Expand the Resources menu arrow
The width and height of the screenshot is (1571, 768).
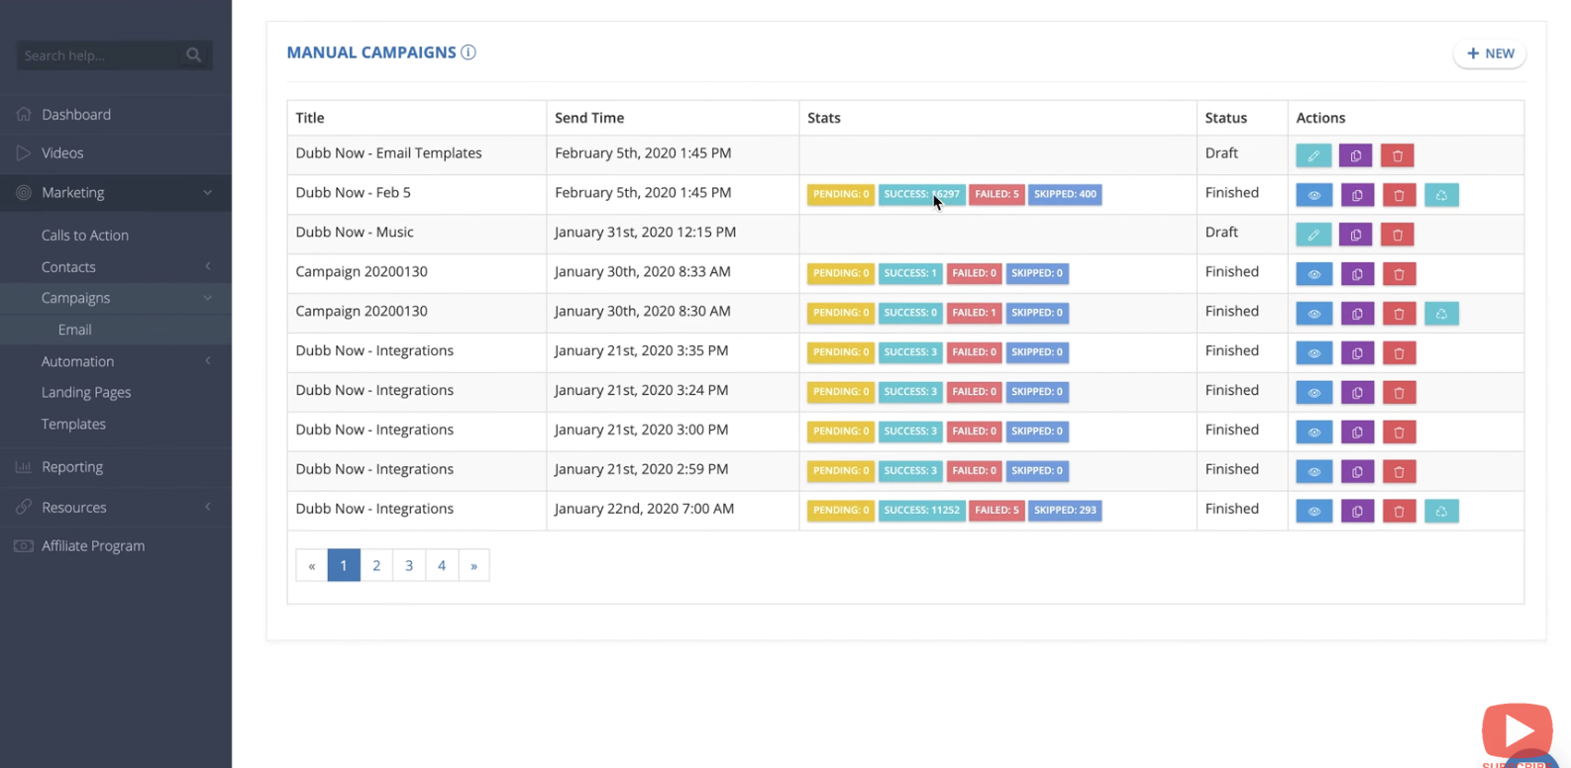pyautogui.click(x=207, y=507)
